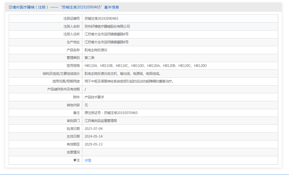The image size is (289, 175).
Task: Click the model list starting with HB110A
Action: [146, 66]
